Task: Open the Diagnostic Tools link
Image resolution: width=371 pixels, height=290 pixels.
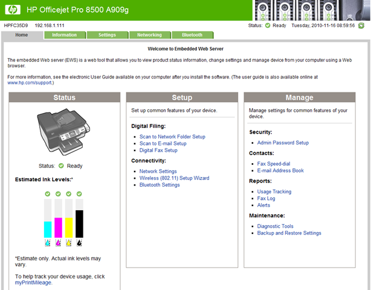Action: [x=275, y=226]
